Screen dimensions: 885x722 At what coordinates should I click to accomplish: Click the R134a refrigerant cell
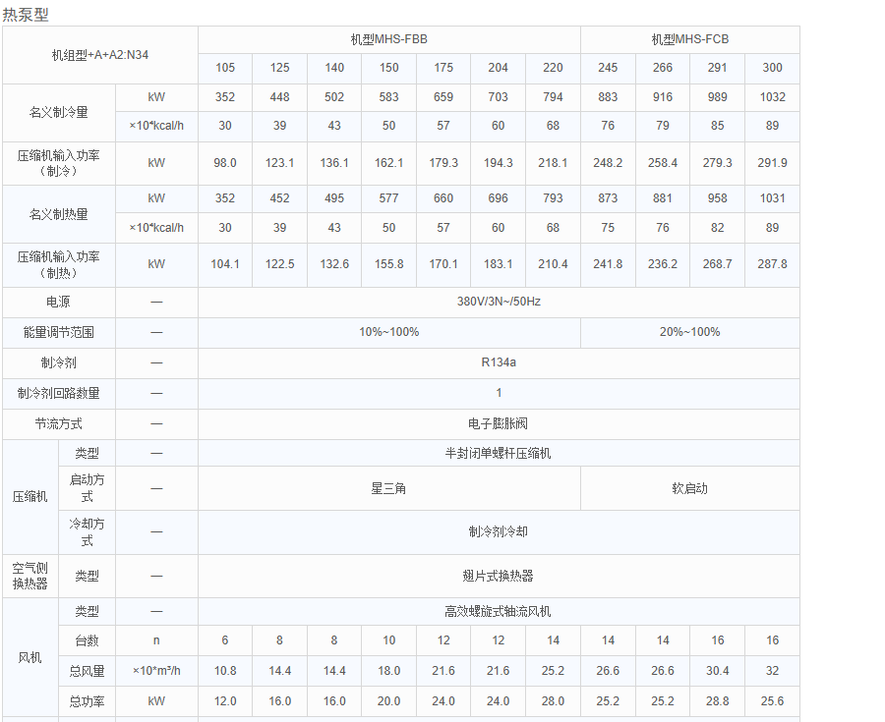(x=499, y=362)
